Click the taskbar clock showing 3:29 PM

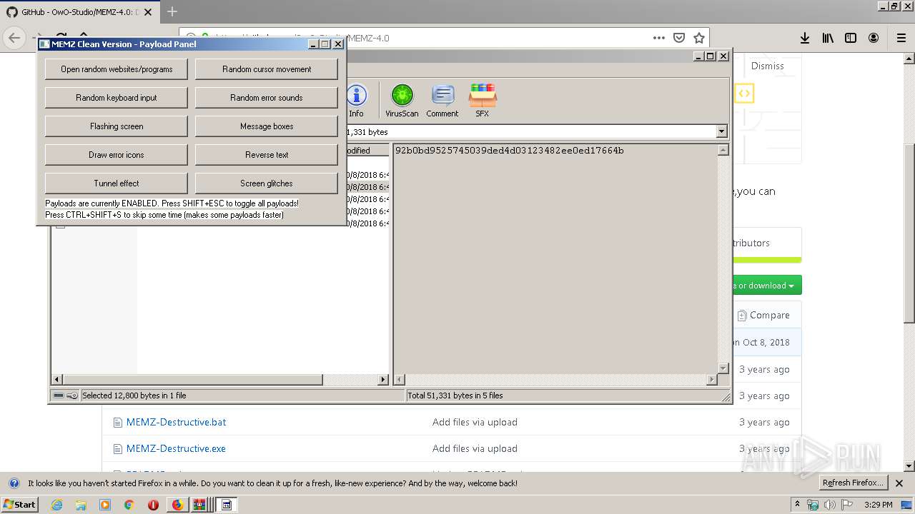coord(878,505)
